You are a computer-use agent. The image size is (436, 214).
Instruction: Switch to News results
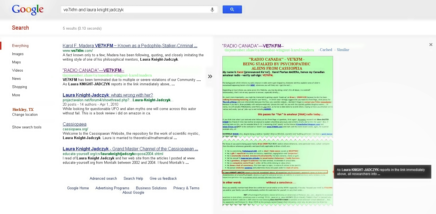pyautogui.click(x=17, y=79)
